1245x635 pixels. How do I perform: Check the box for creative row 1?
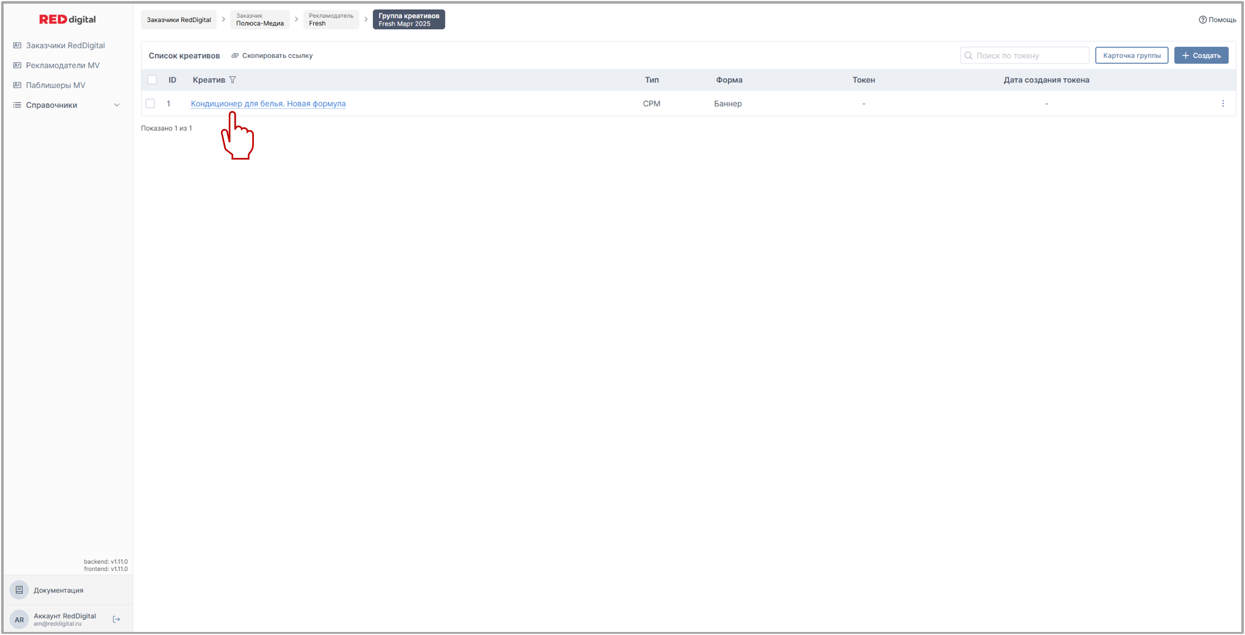[x=150, y=104]
